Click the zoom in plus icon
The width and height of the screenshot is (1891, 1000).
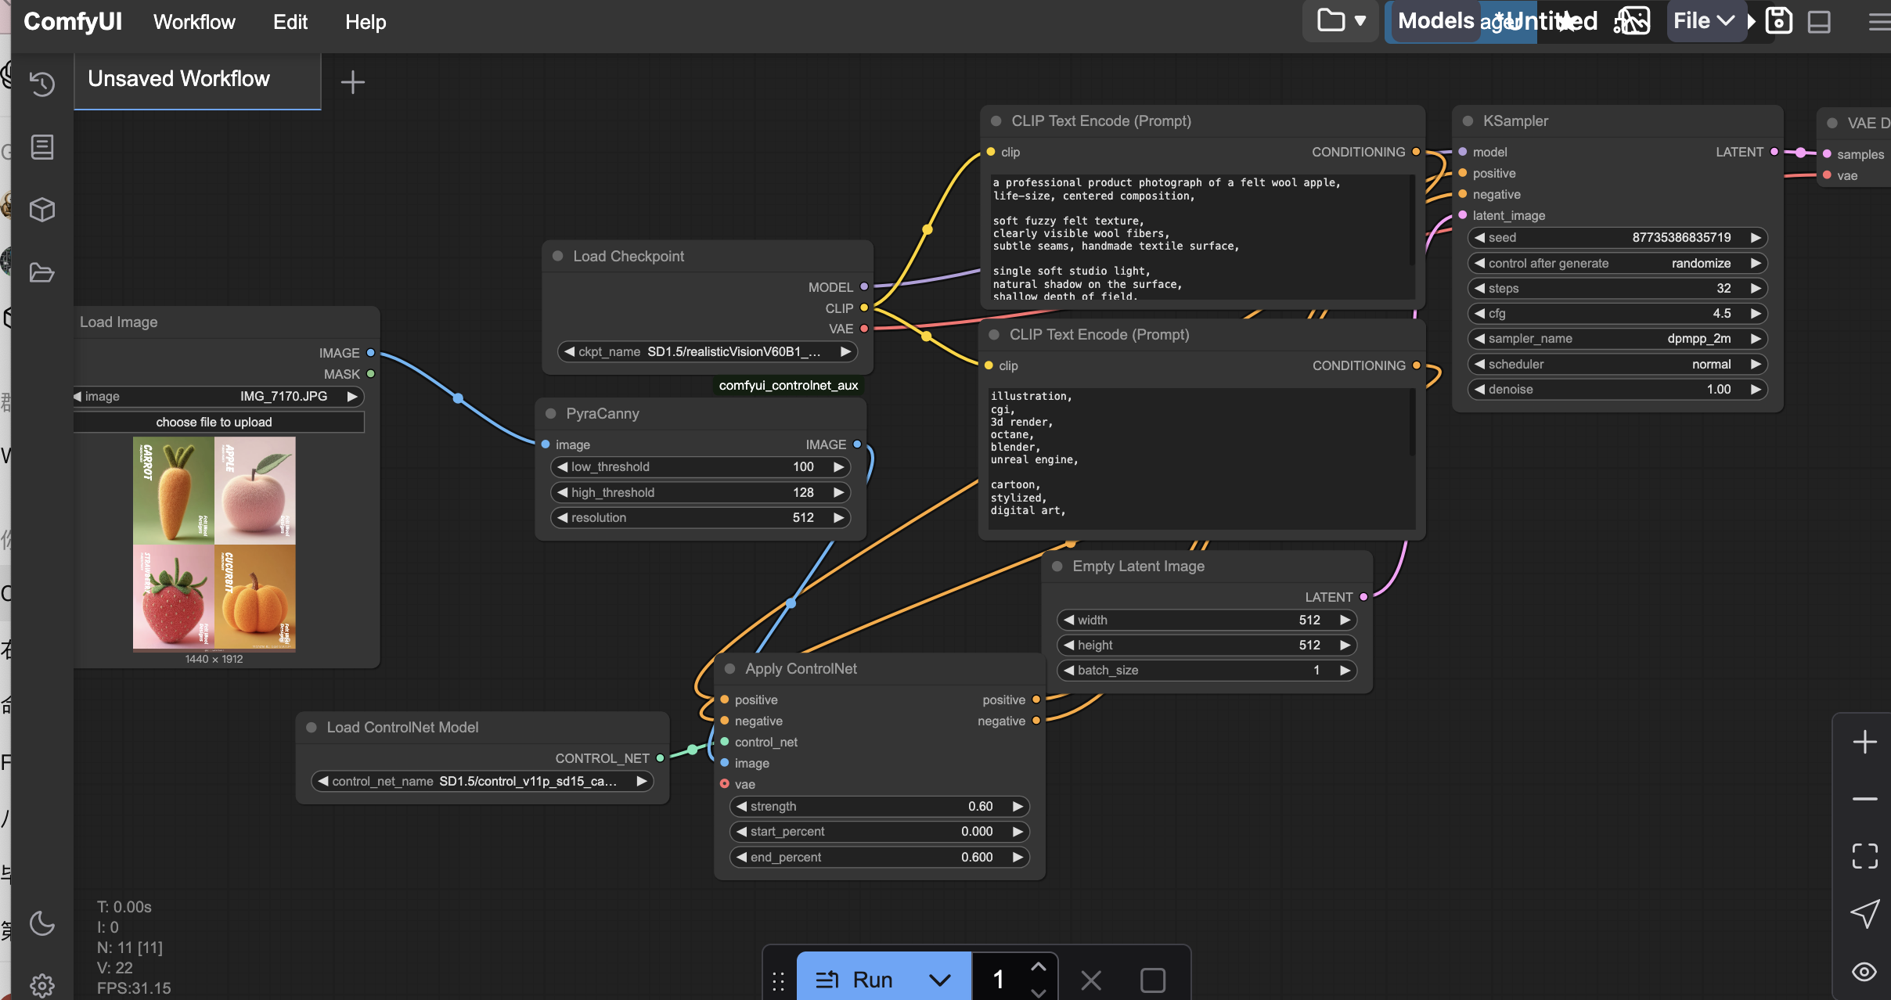tap(1864, 742)
